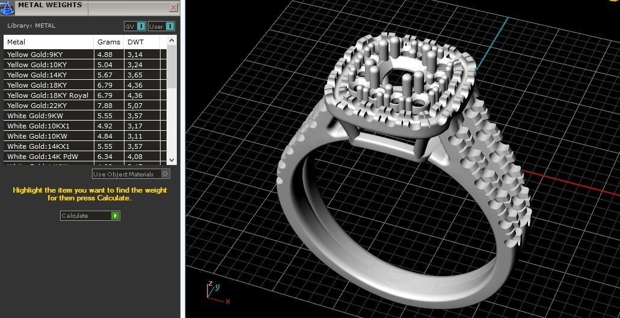Image resolution: width=620 pixels, height=318 pixels.
Task: Click the 4,08 DWT value
Action: pos(135,157)
